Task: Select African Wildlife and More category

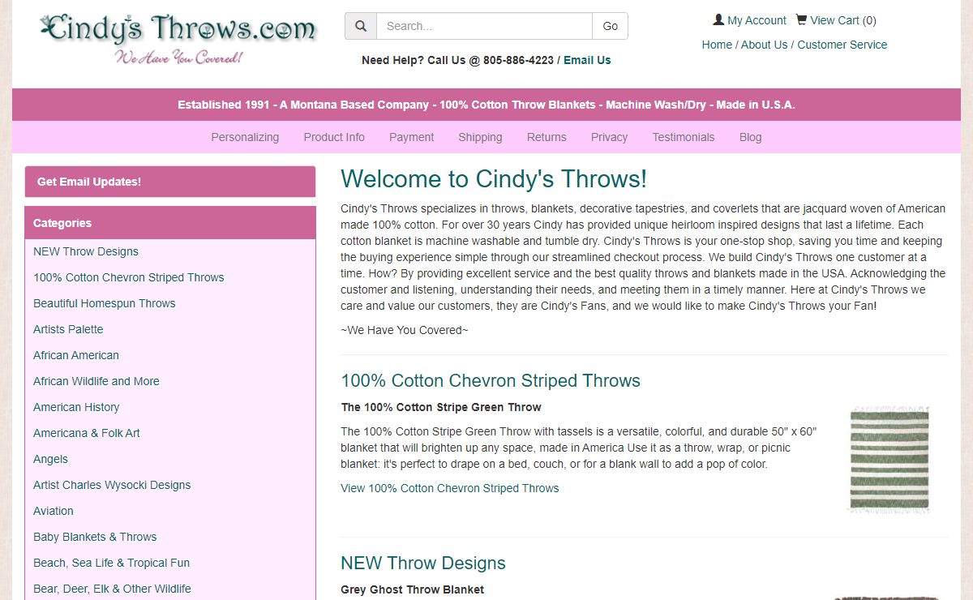Action: pyautogui.click(x=96, y=381)
